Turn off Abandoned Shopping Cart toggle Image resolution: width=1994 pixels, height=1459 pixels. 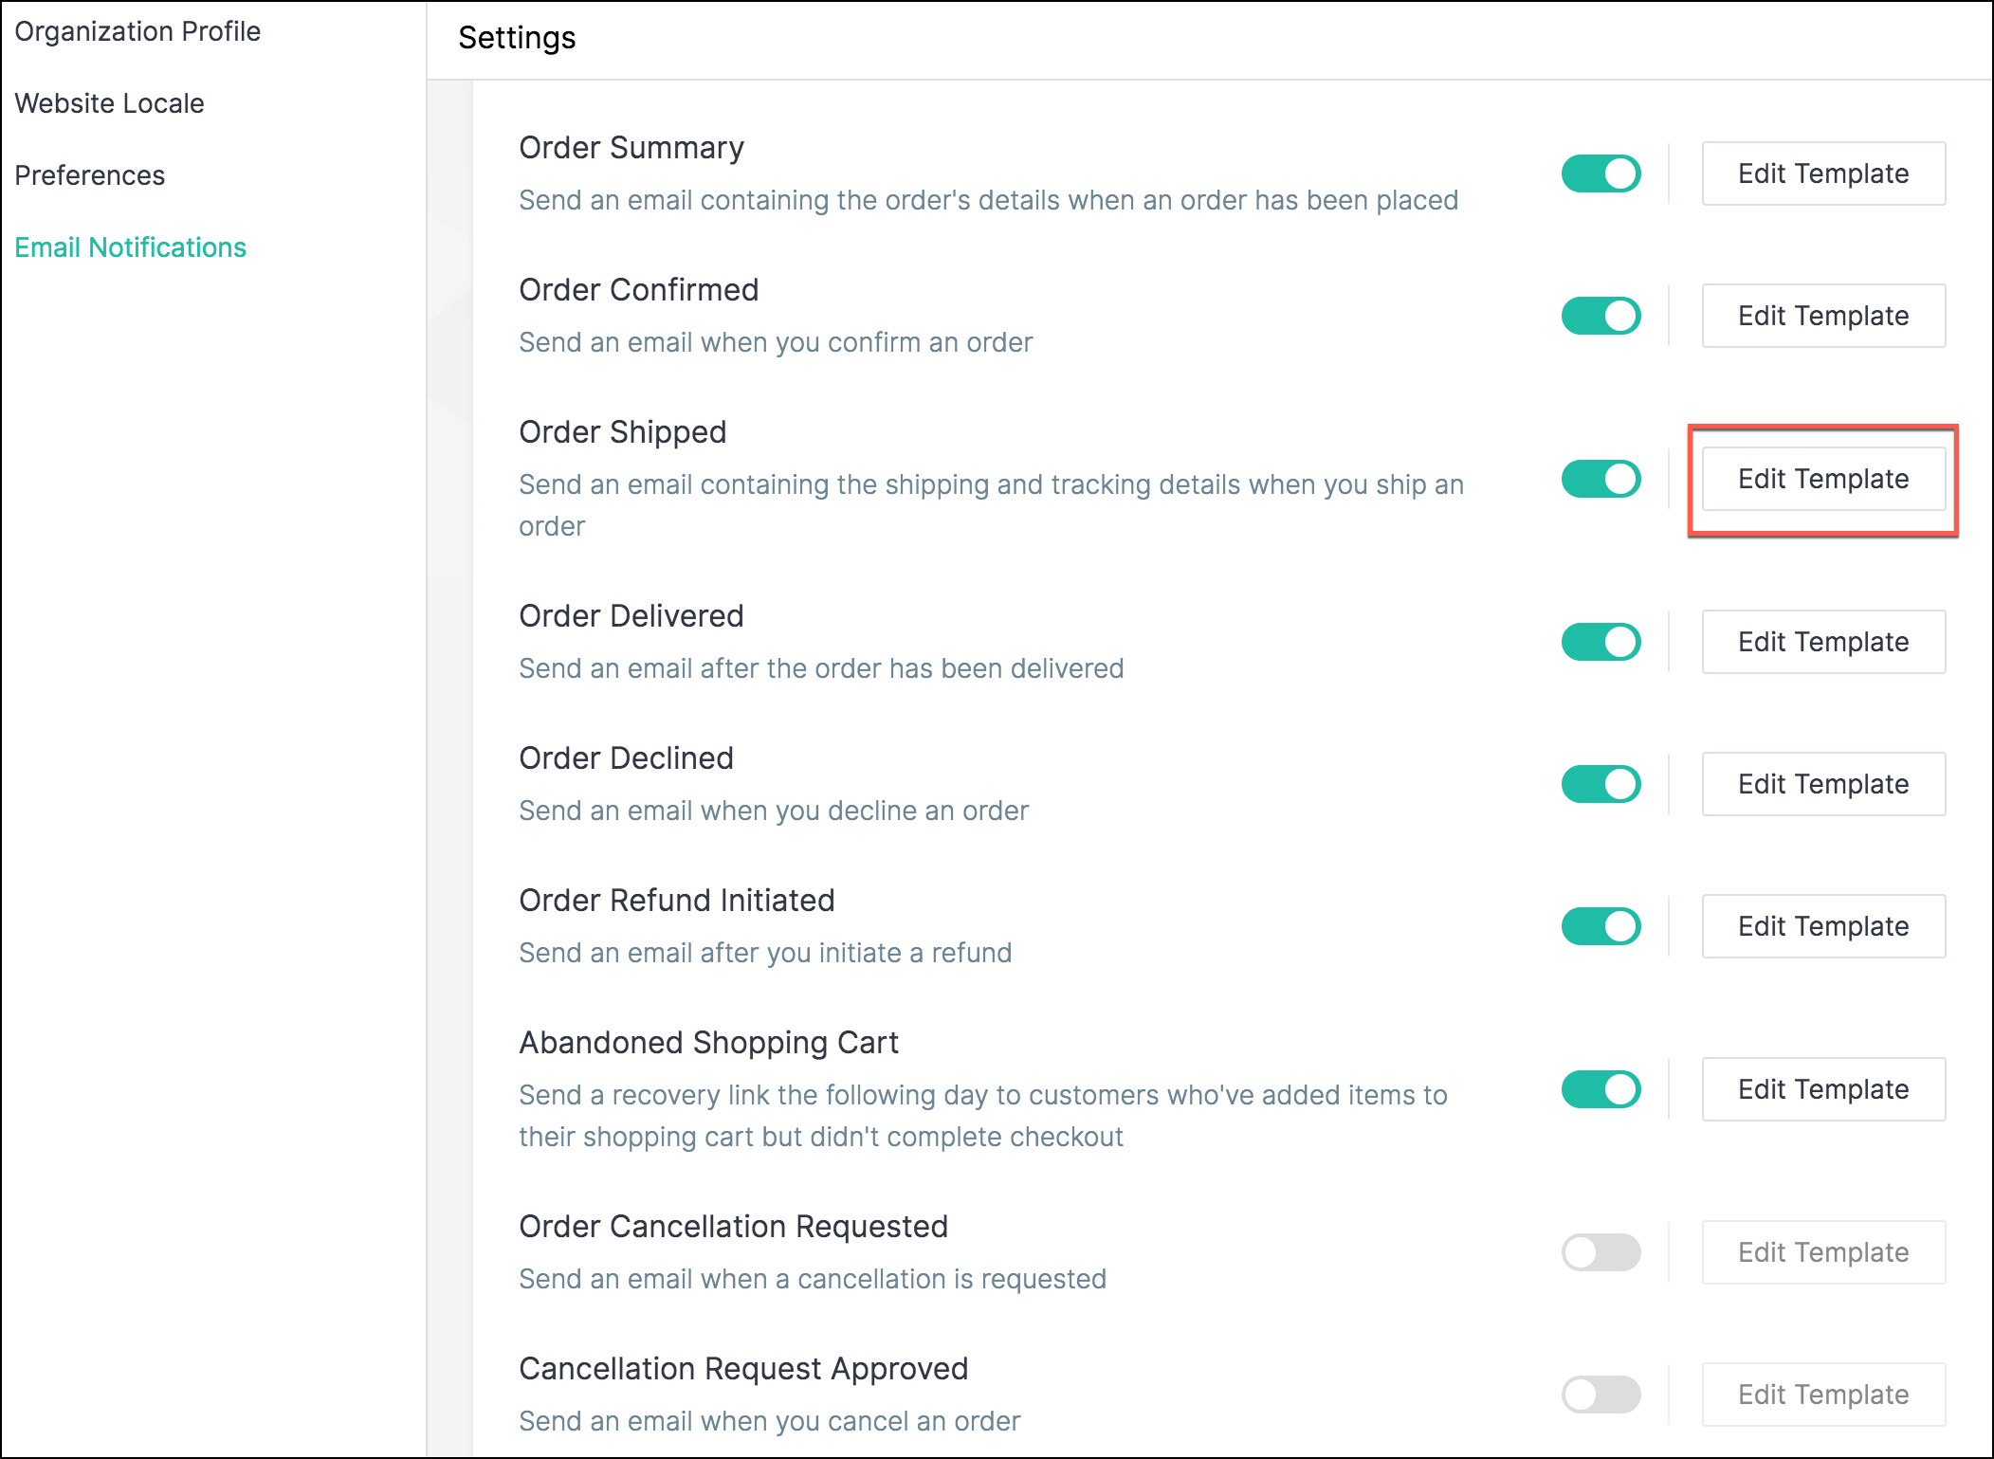pyautogui.click(x=1601, y=1090)
